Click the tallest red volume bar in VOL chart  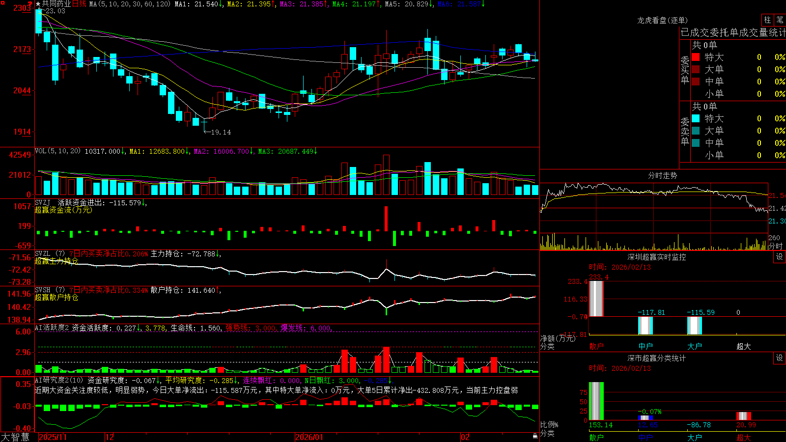pyautogui.click(x=386, y=175)
